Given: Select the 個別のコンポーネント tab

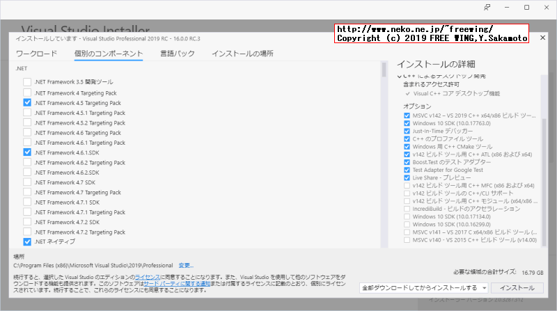Looking at the screenshot, I should click(x=109, y=54).
